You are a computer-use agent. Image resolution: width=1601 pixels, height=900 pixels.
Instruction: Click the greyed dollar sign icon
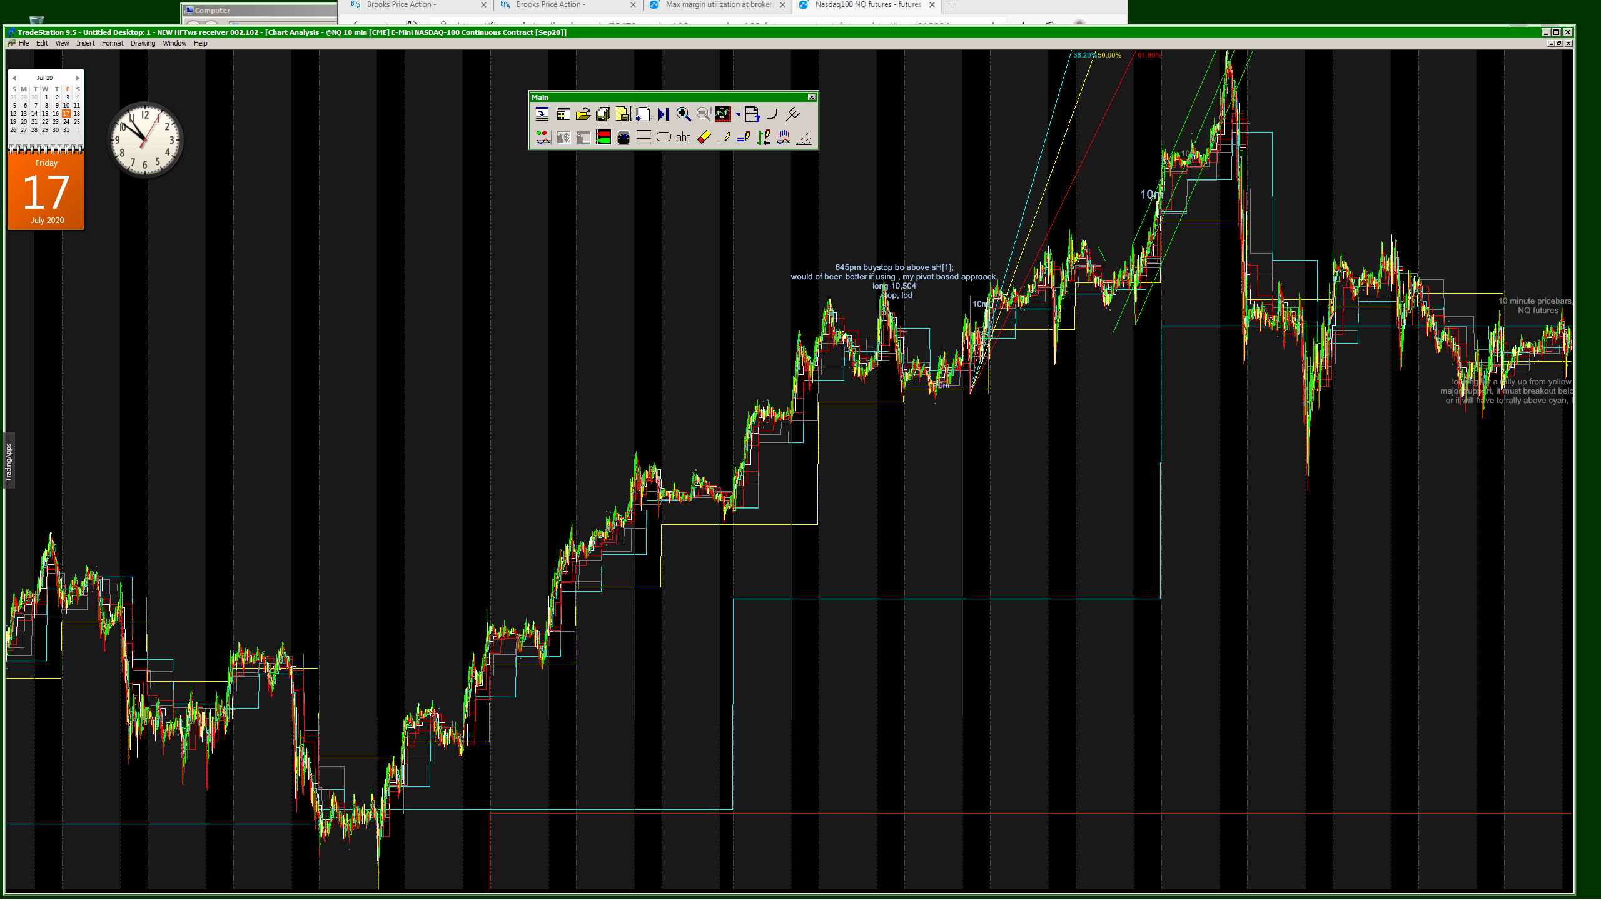click(563, 137)
